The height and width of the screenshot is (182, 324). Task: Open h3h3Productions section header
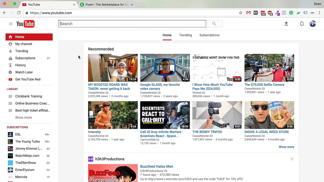pyautogui.click(x=110, y=159)
